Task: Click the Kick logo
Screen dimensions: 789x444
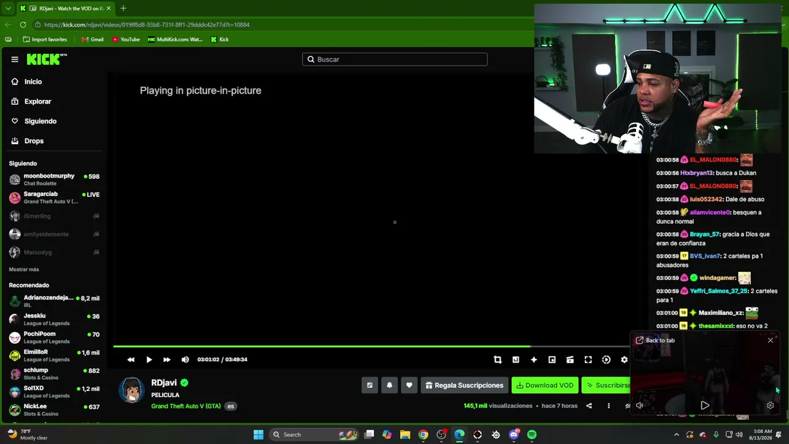Action: pos(46,59)
